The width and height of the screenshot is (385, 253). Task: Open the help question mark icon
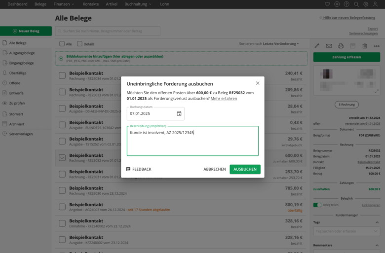tap(346, 4)
